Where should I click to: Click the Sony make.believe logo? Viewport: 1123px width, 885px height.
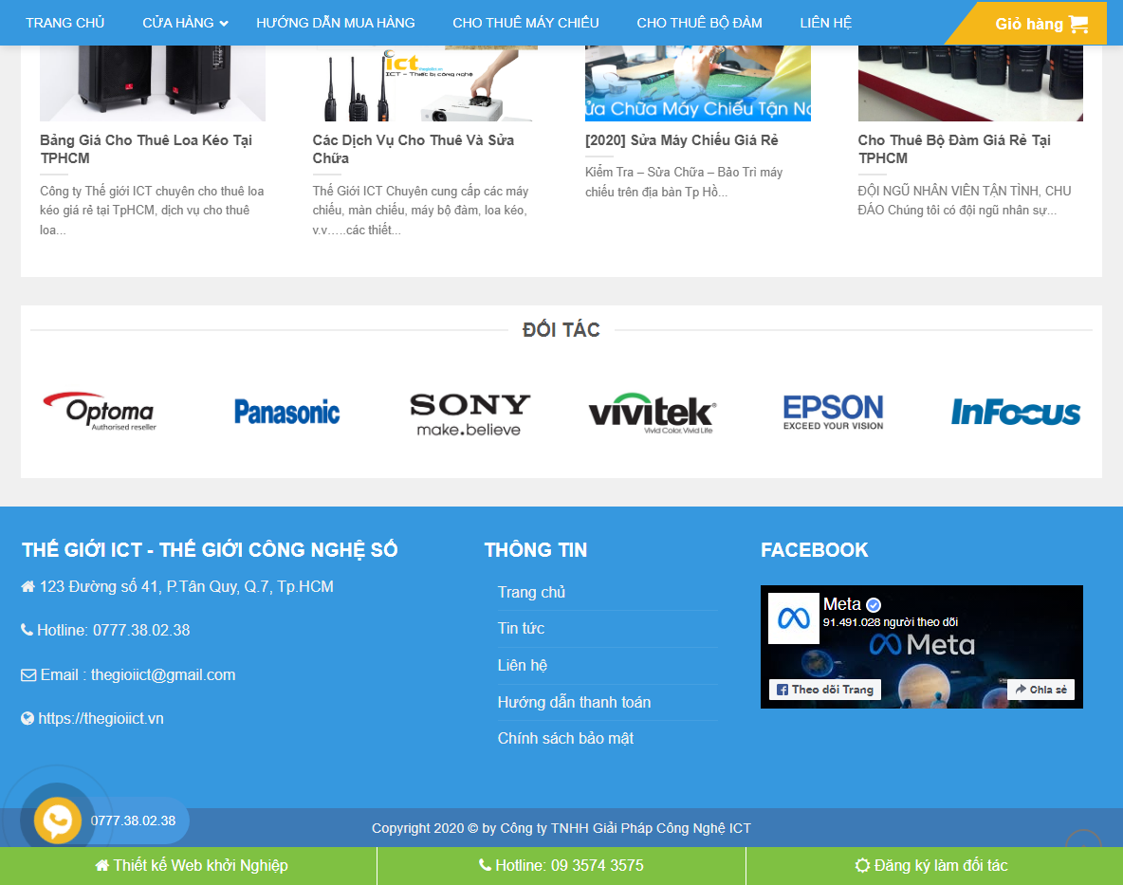coord(469,414)
